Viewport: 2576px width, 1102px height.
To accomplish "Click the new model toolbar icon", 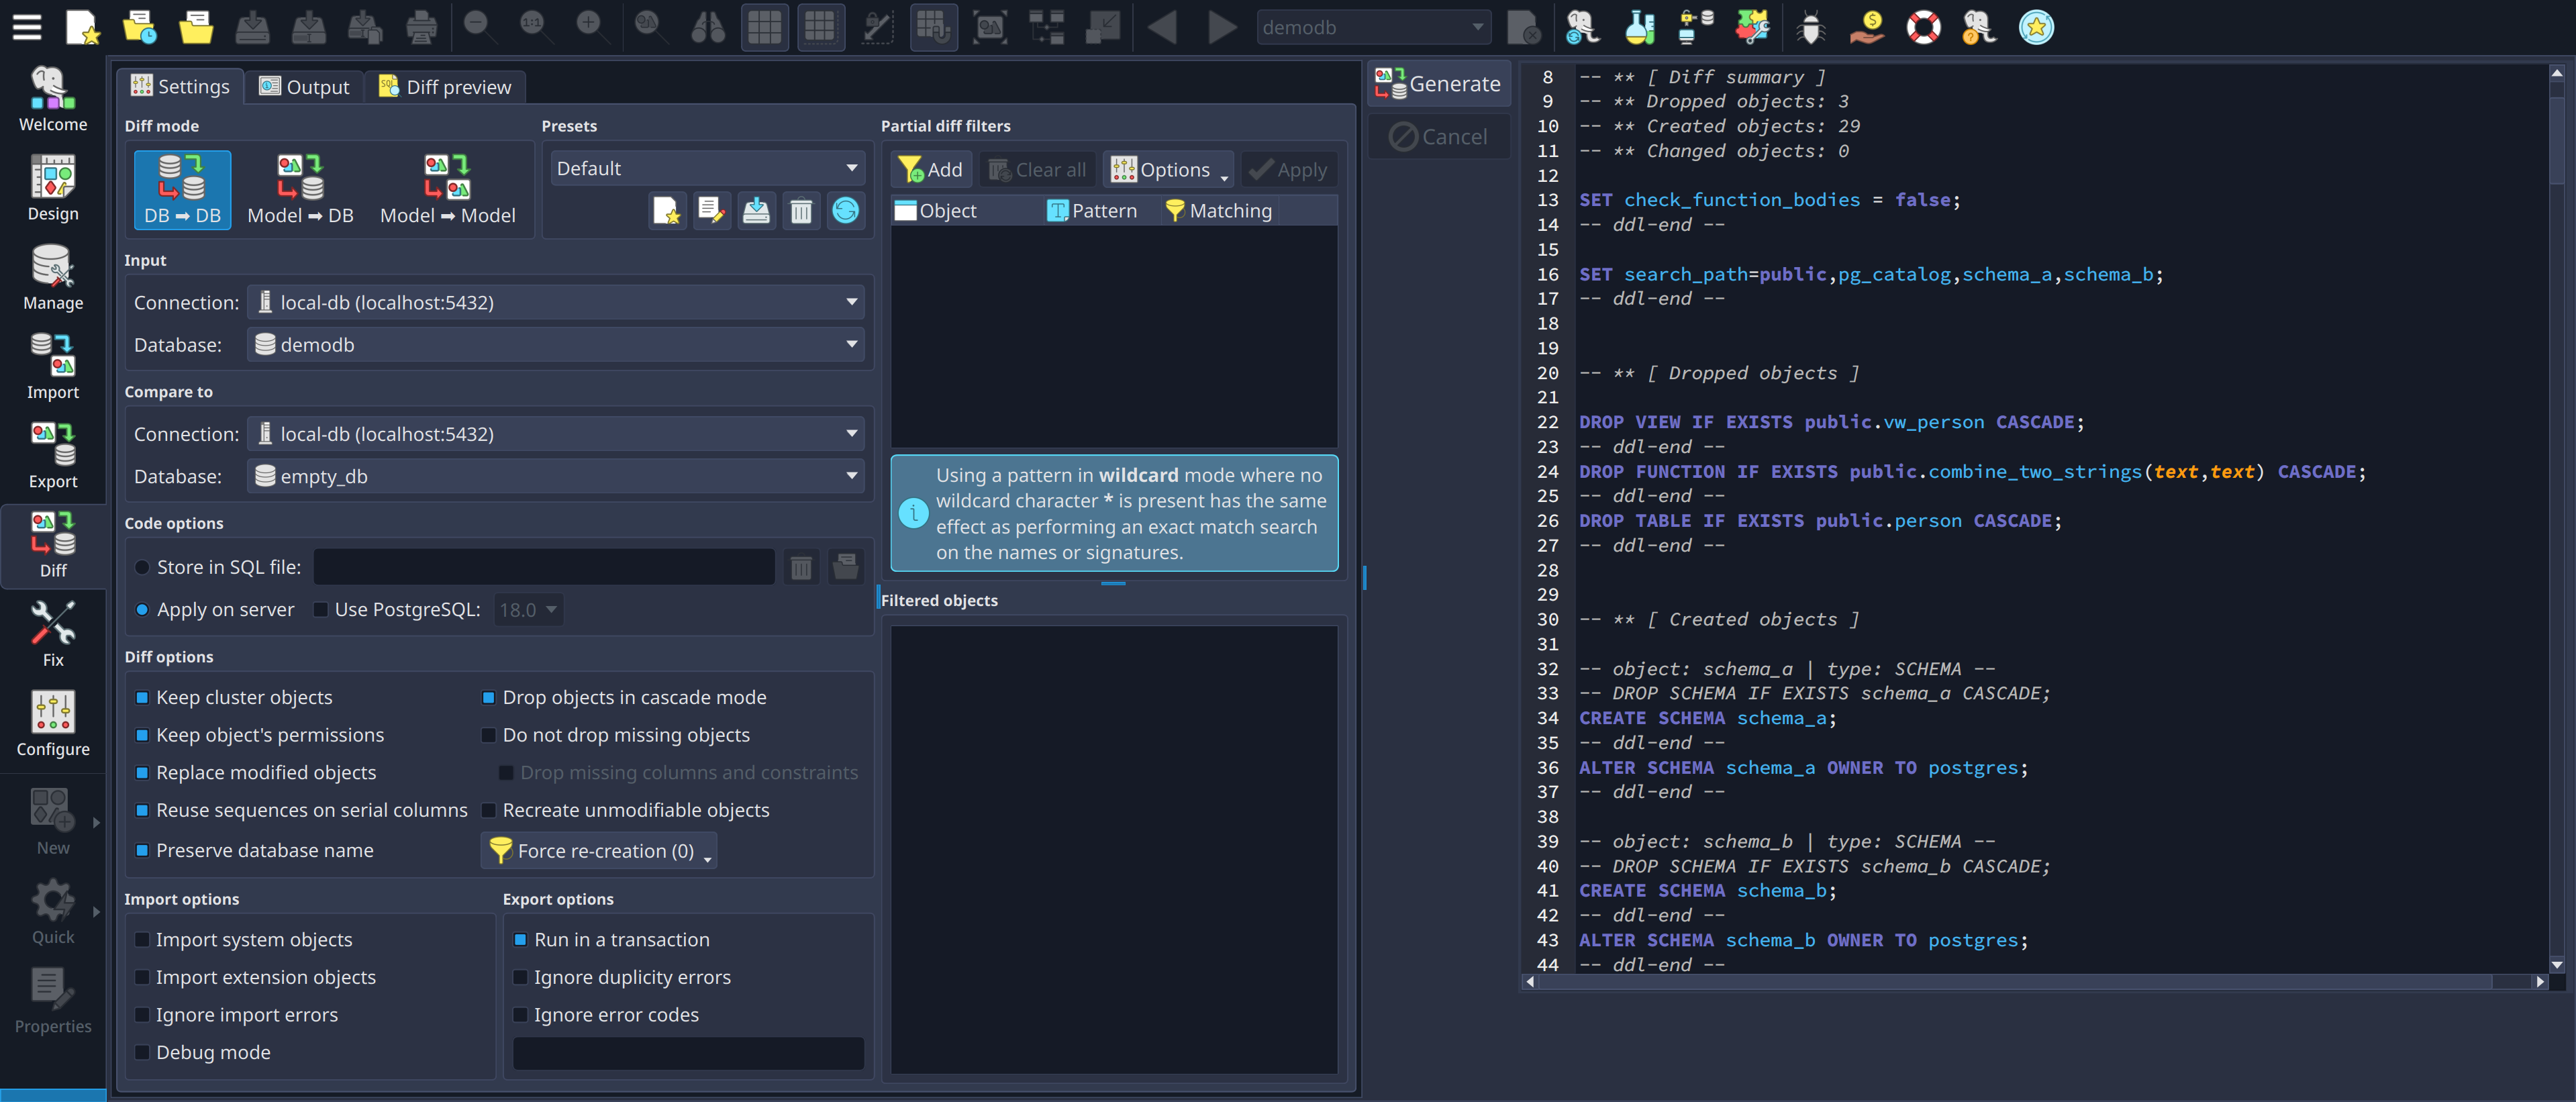I will tap(82, 27).
